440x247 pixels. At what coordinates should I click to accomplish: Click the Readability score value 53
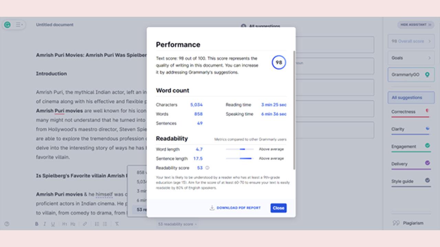click(200, 168)
